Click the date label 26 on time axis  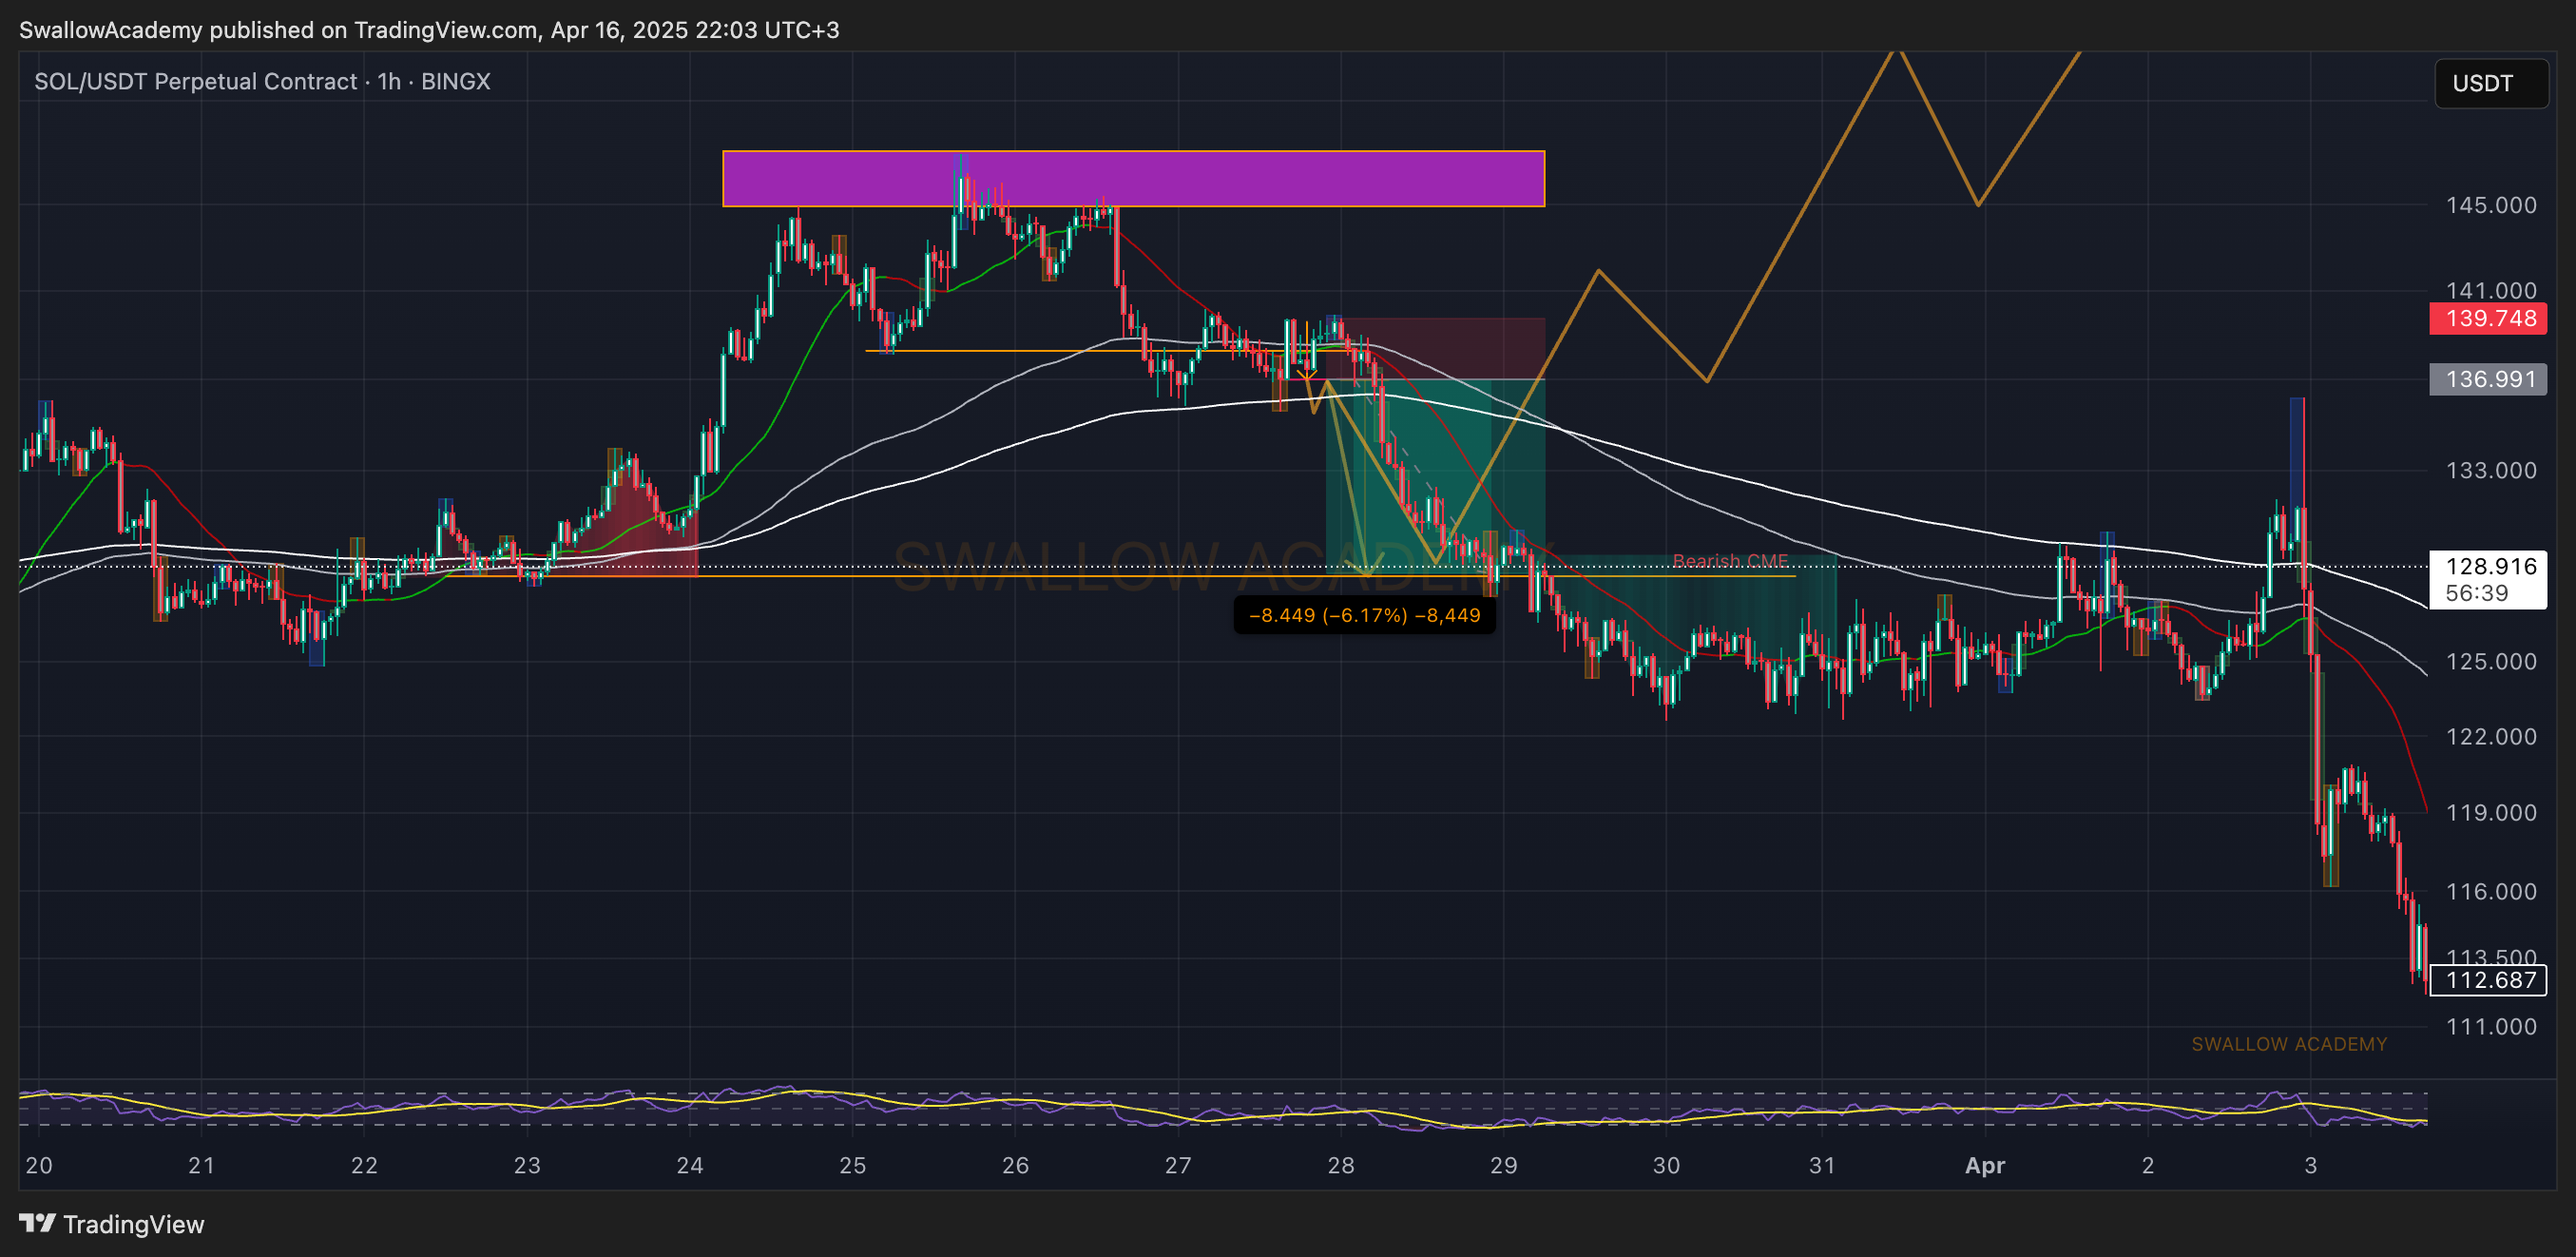click(x=1015, y=1165)
